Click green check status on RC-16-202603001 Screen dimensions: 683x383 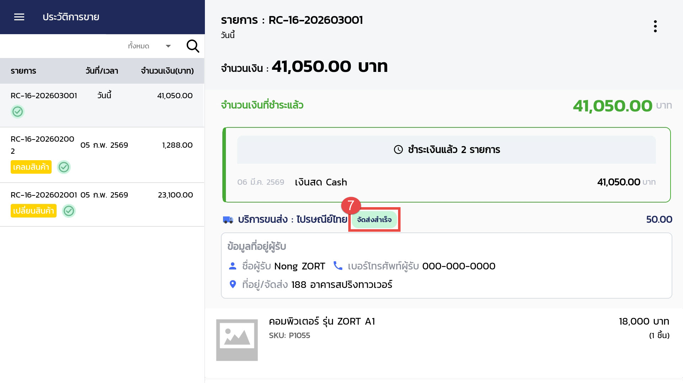(17, 112)
